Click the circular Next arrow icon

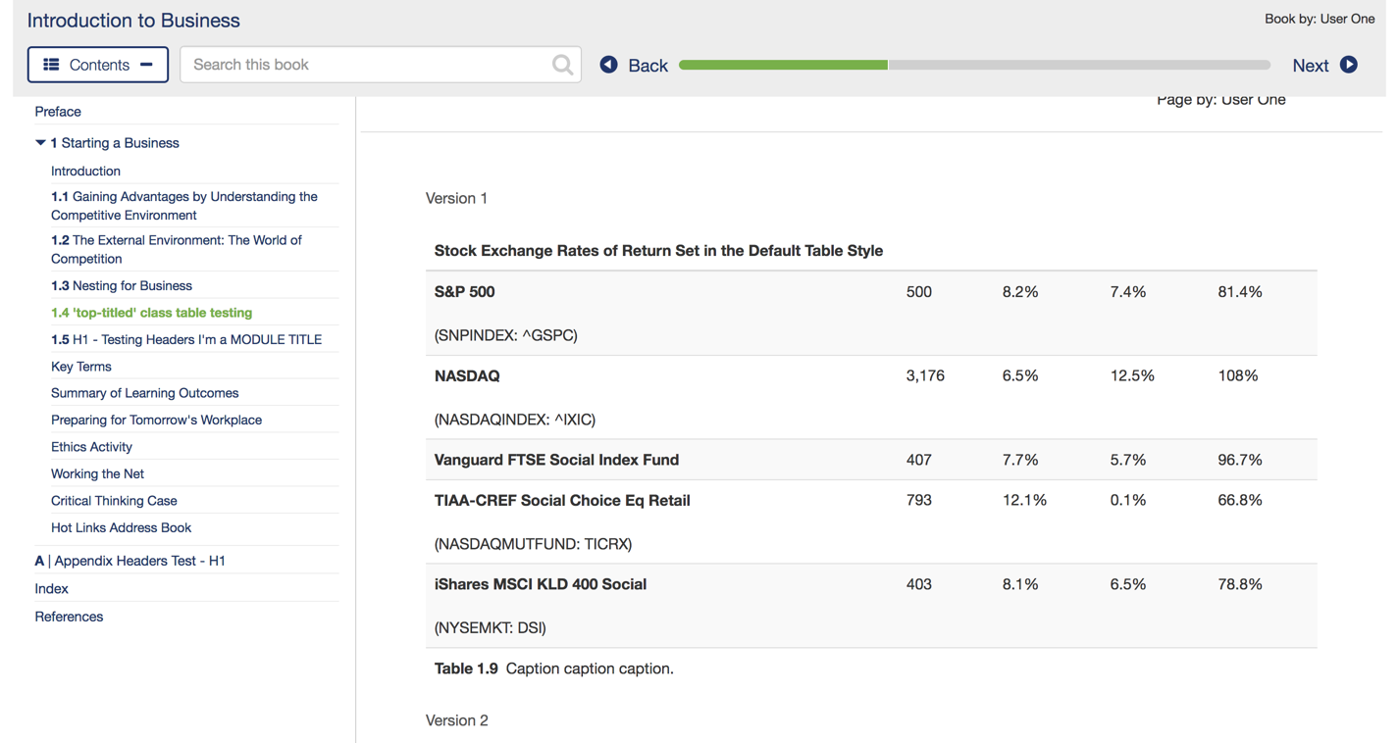coord(1349,65)
